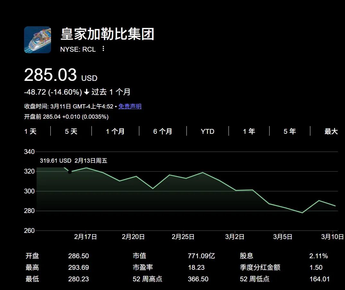Click the 市值 value 771.09亿

coord(201,256)
